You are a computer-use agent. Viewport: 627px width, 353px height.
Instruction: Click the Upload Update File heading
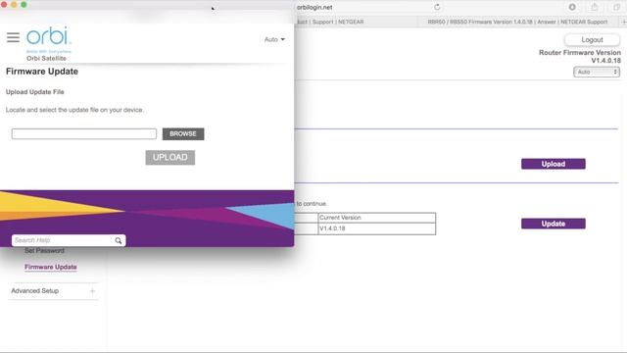click(35, 91)
